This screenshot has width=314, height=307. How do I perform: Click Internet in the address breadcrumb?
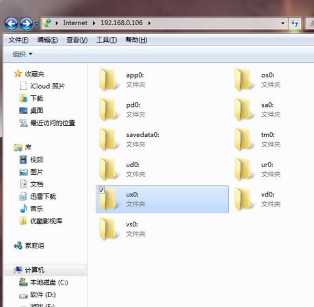[75, 23]
